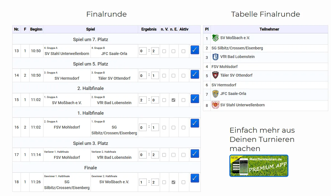Click the blue checkmark for match 16

pyautogui.click(x=195, y=123)
